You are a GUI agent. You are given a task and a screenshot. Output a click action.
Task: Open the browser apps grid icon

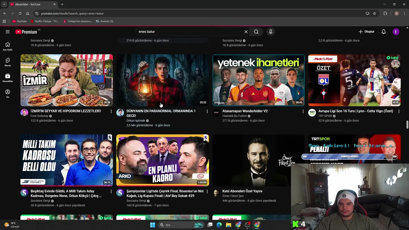[x=4, y=21]
